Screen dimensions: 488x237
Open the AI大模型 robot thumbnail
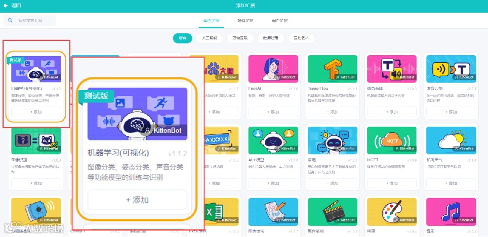coord(273,140)
